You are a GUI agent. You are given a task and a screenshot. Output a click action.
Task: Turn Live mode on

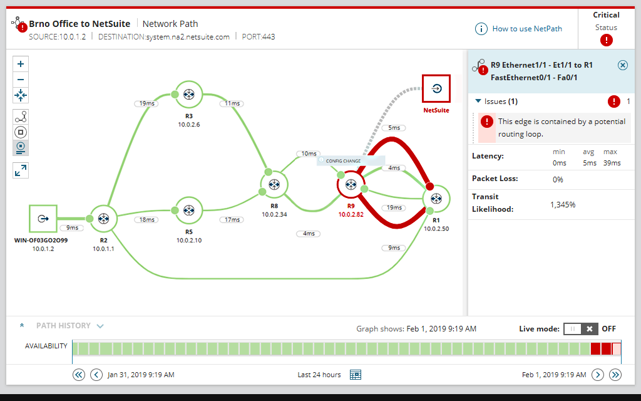tap(572, 328)
